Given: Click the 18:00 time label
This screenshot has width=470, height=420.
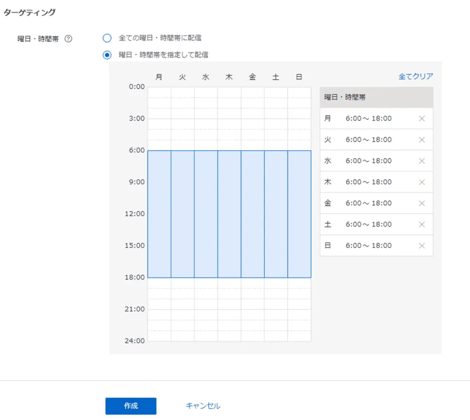Looking at the screenshot, I should tap(134, 277).
